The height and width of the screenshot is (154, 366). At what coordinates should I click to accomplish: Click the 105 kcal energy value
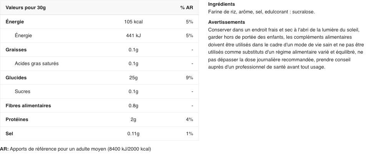pyautogui.click(x=133, y=22)
